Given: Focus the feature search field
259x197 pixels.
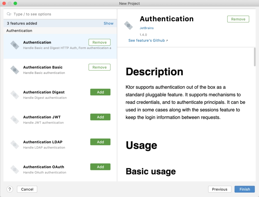Looking at the screenshot, I should 60,14.
